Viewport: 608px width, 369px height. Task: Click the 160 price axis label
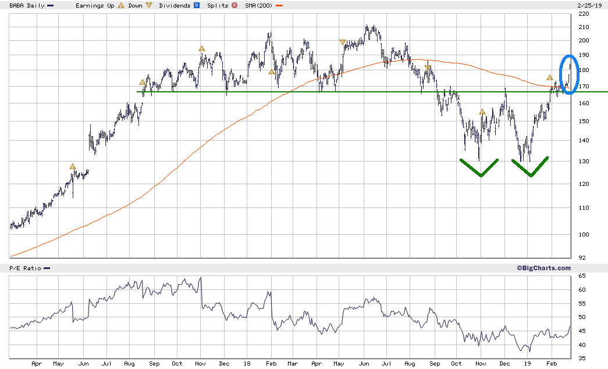pyautogui.click(x=584, y=103)
